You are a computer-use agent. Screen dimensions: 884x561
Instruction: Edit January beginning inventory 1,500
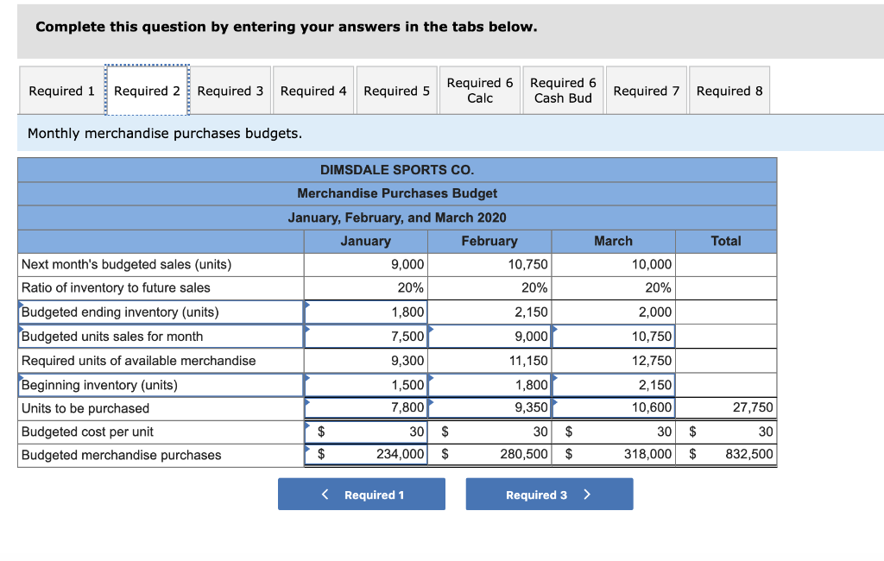(x=365, y=385)
